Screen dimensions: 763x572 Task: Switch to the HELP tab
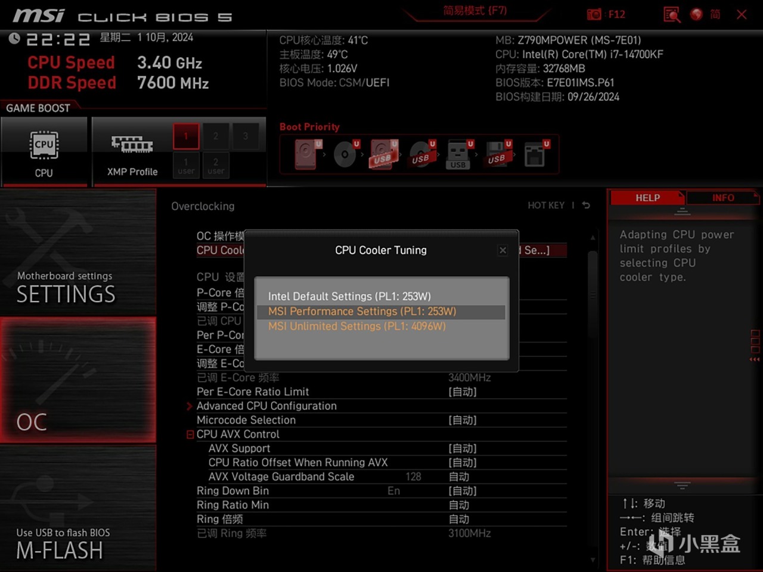[x=647, y=198]
